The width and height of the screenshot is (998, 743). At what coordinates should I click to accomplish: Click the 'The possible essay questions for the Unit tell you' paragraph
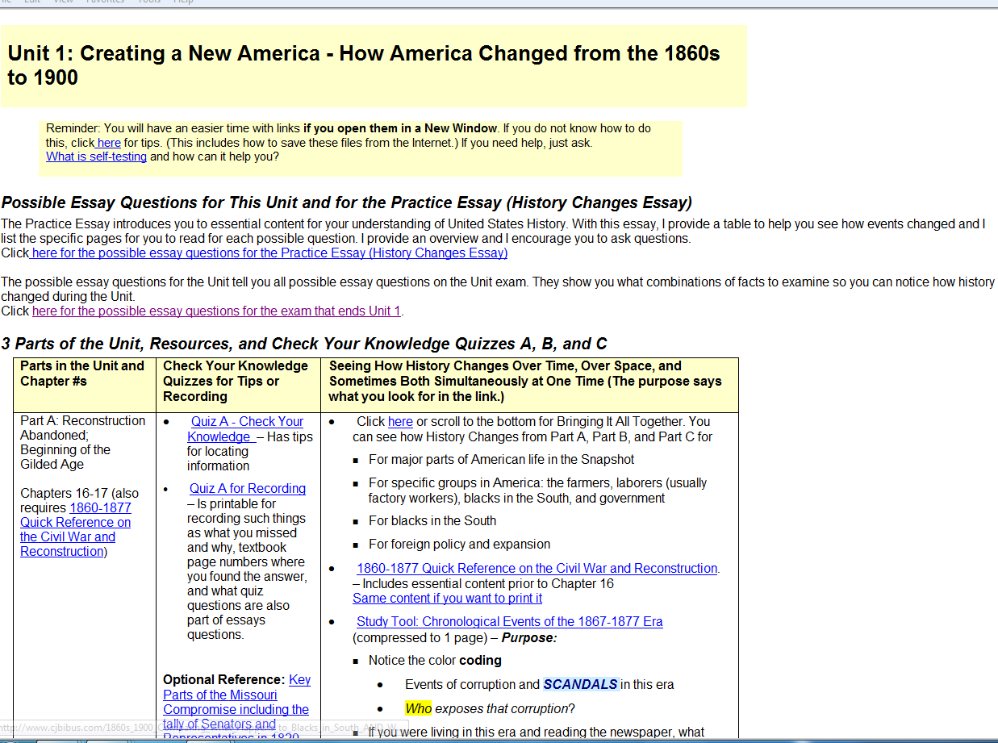click(x=498, y=289)
